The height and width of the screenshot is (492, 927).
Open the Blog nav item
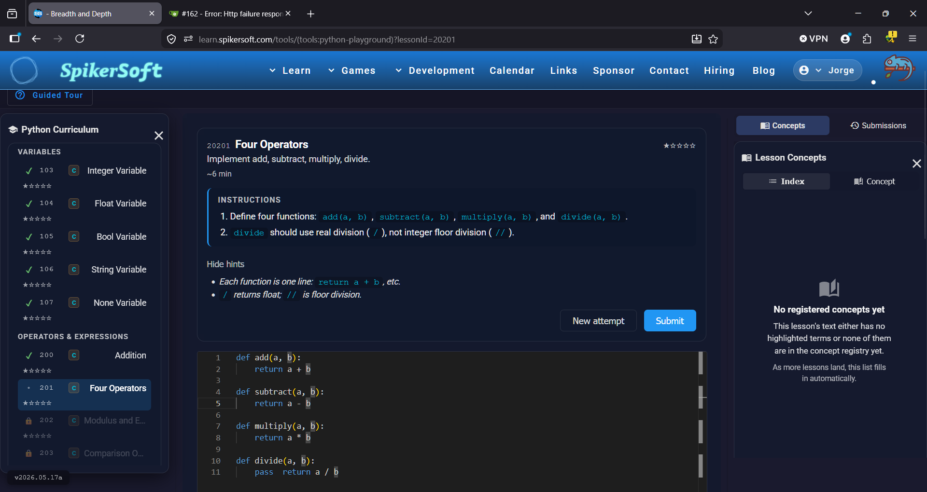click(x=763, y=70)
